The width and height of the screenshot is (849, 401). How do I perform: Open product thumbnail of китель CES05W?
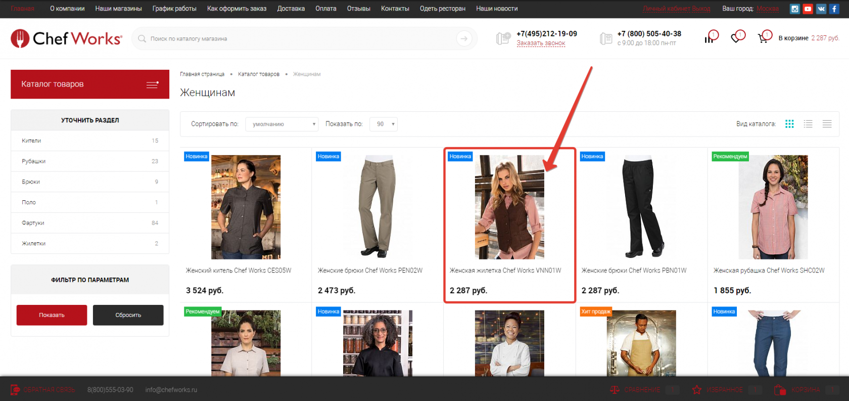[246, 207]
